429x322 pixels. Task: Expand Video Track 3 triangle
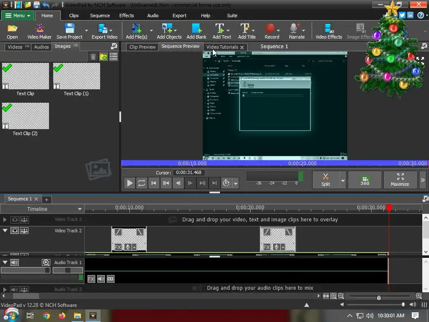5,220
